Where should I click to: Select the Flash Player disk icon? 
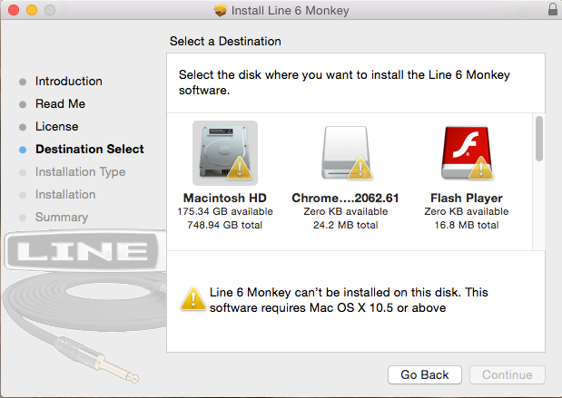pos(467,153)
